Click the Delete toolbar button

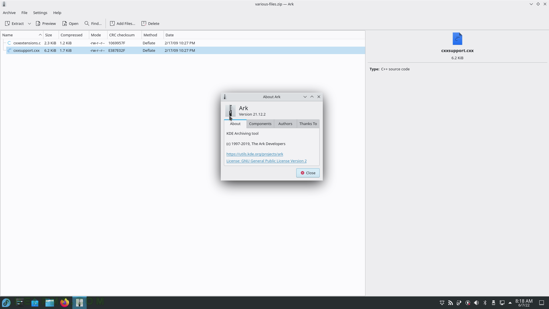click(150, 23)
